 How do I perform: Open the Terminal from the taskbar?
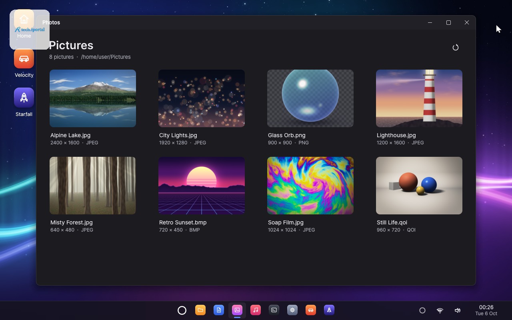(274, 310)
